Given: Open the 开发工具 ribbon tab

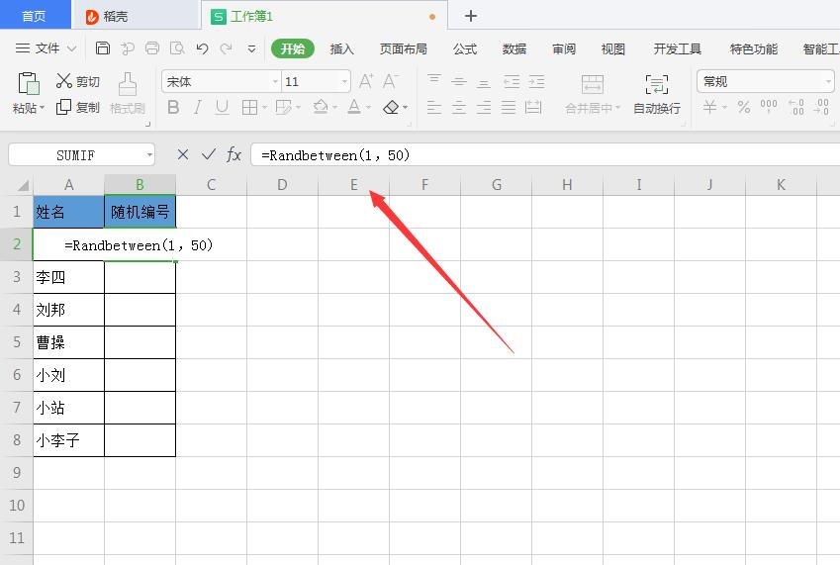Looking at the screenshot, I should click(x=677, y=48).
